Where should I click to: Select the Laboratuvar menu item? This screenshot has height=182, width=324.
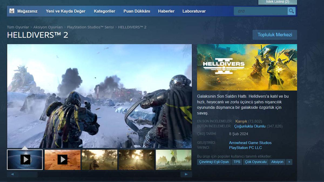click(x=194, y=11)
